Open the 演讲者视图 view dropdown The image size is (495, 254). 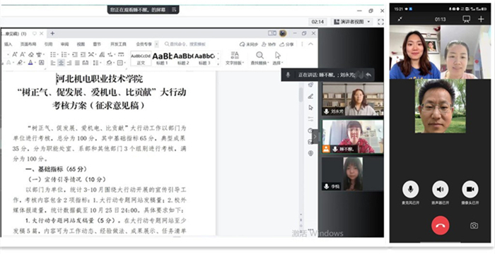click(352, 22)
